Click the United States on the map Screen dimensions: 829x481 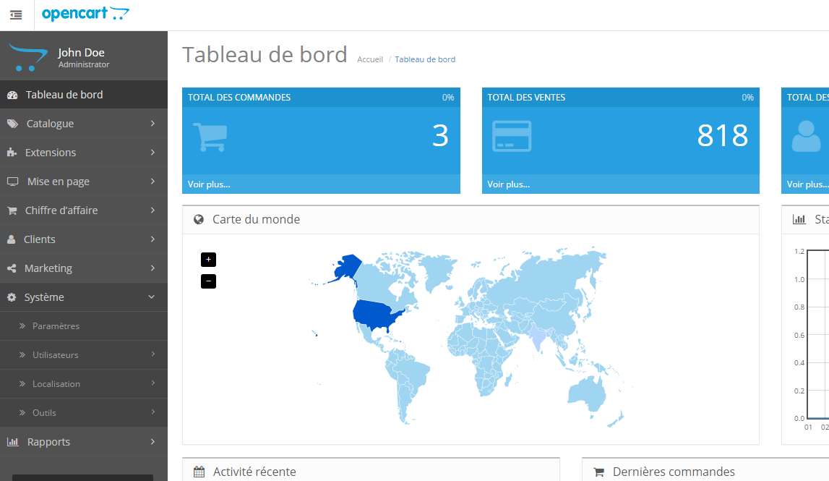coord(377,315)
